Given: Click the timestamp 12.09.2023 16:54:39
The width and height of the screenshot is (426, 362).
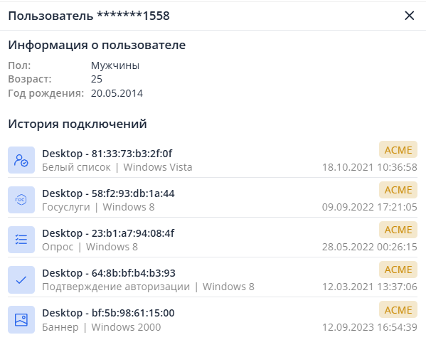Looking at the screenshot, I should (x=370, y=327).
